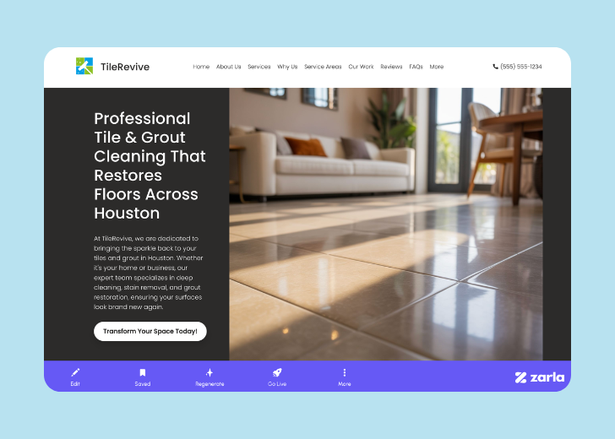
Task: Click the Go Live rocket icon
Action: click(x=277, y=372)
